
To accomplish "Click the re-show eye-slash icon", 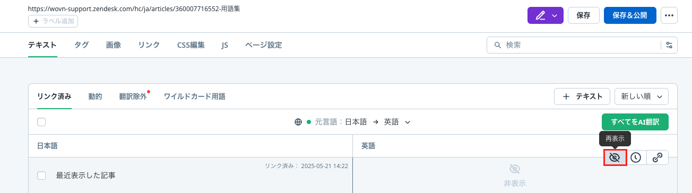I will 615,157.
